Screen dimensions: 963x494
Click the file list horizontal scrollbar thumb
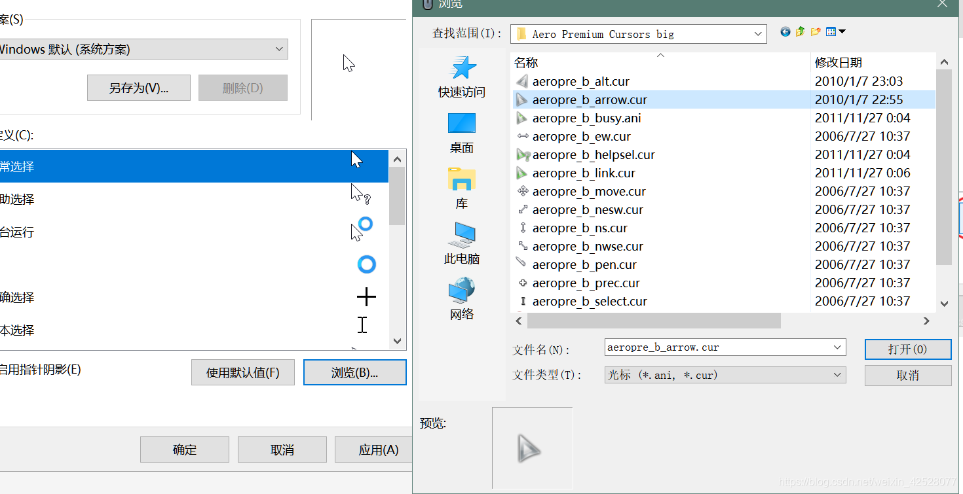tap(654, 321)
